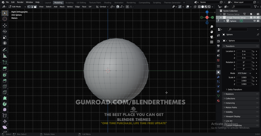Select the Shear tool
The image size is (261, 136).
[x=5, y=127]
